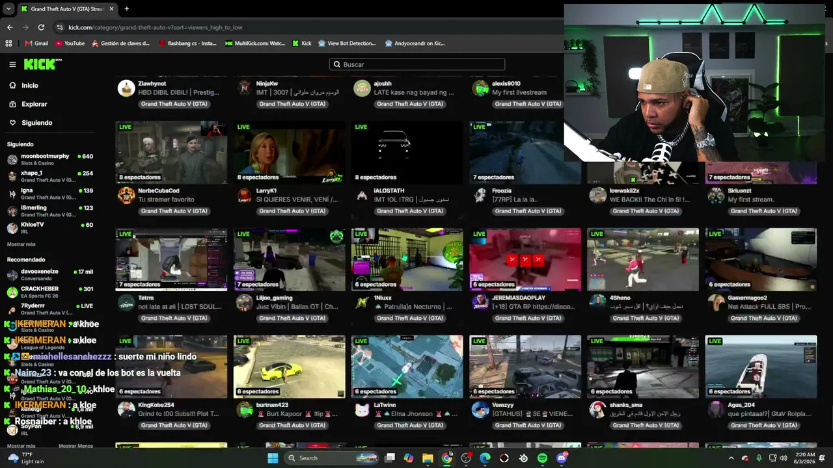The width and height of the screenshot is (833, 468).
Task: Click KhloeTV's avatar in the sidebar
Action: coord(12,227)
